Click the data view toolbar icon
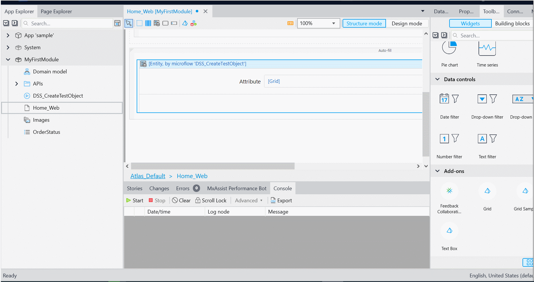Image resolution: width=534 pixels, height=282 pixels. [x=157, y=23]
